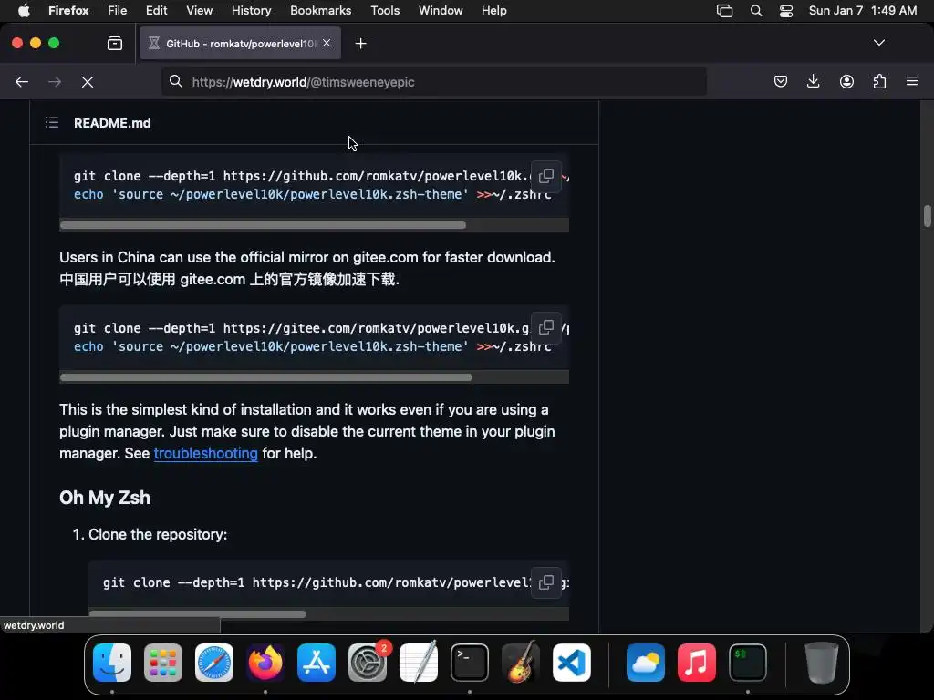Open Finder from the Dock
934x700 pixels.
point(112,663)
